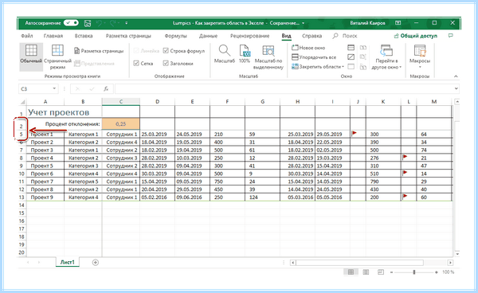Click zoom in plus in status bar
The image size is (478, 293).
coord(437,272)
